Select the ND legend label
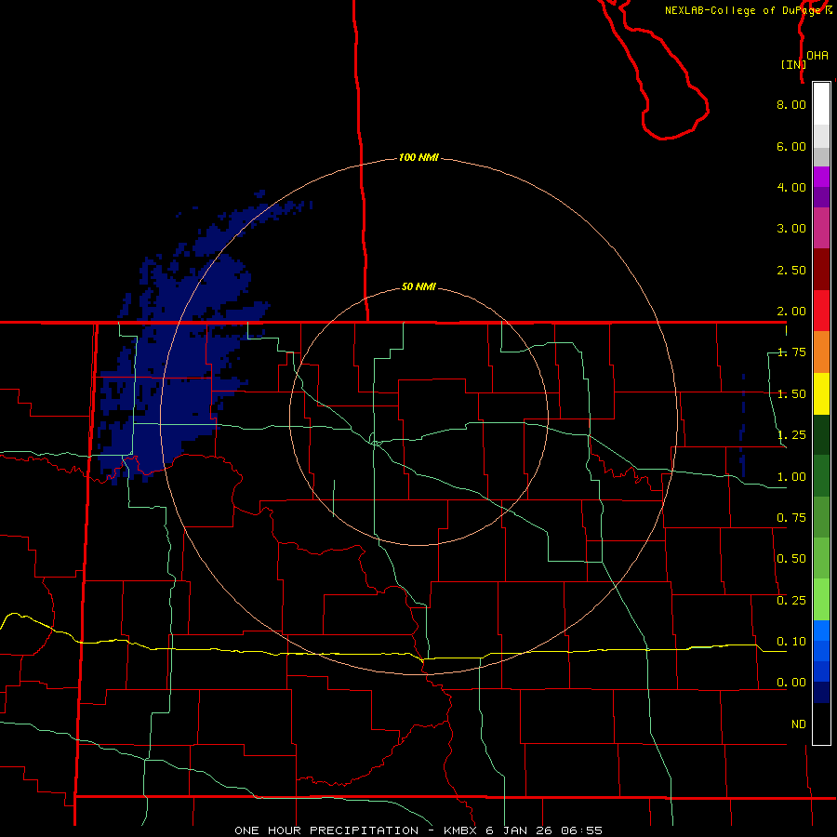Image resolution: width=837 pixels, height=837 pixels. [x=799, y=724]
